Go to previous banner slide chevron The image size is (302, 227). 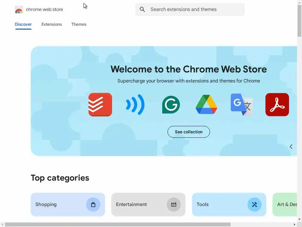[291, 147]
